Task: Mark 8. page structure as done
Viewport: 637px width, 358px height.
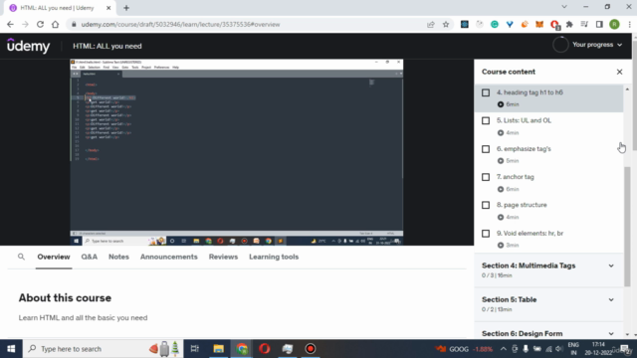Action: 486,205
